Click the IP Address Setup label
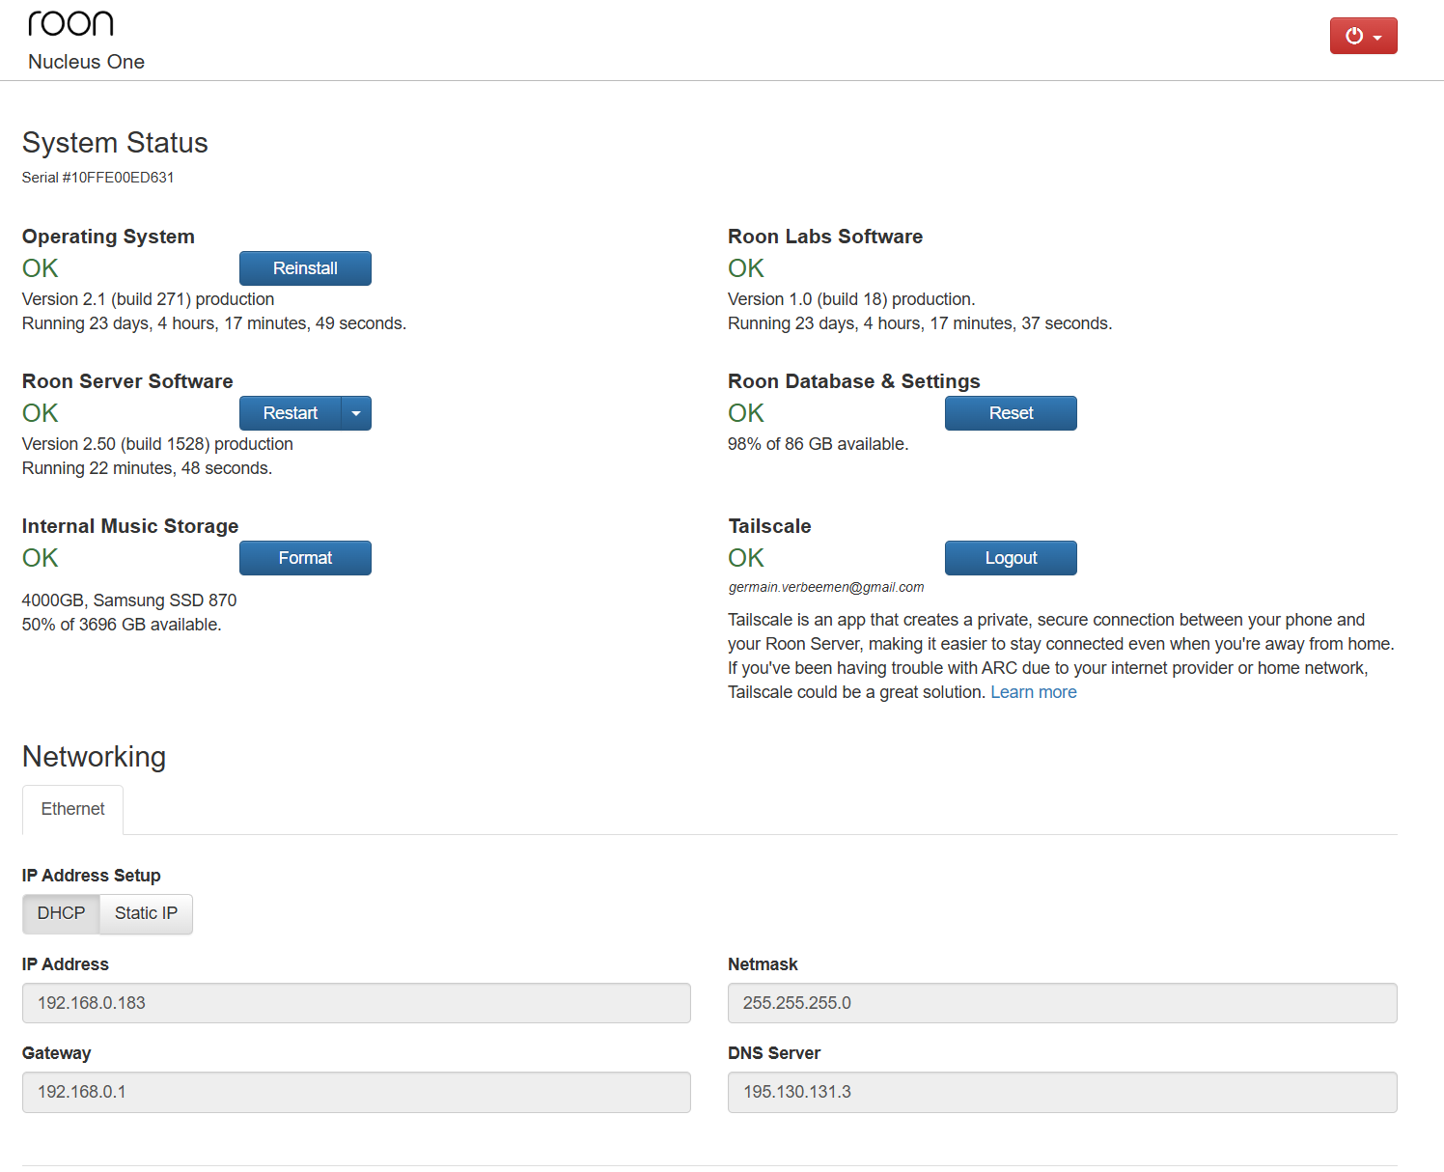Screen dimensions: 1444x1172 (92, 876)
